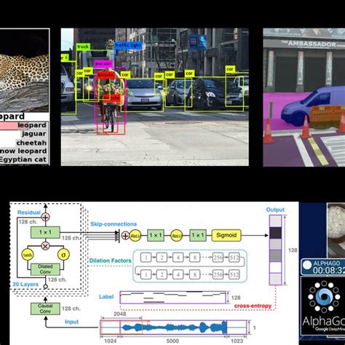Click the "Egyptian cat" prediction row

(23, 159)
